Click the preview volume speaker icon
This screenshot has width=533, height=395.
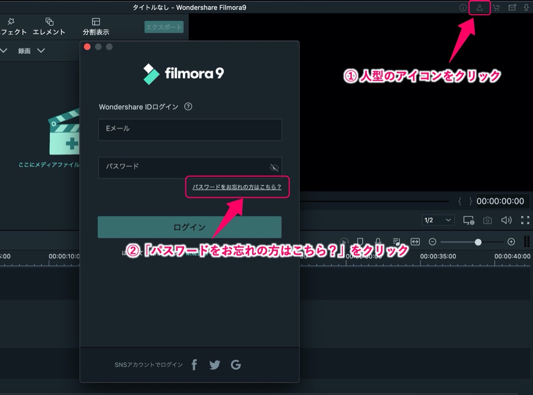click(506, 220)
